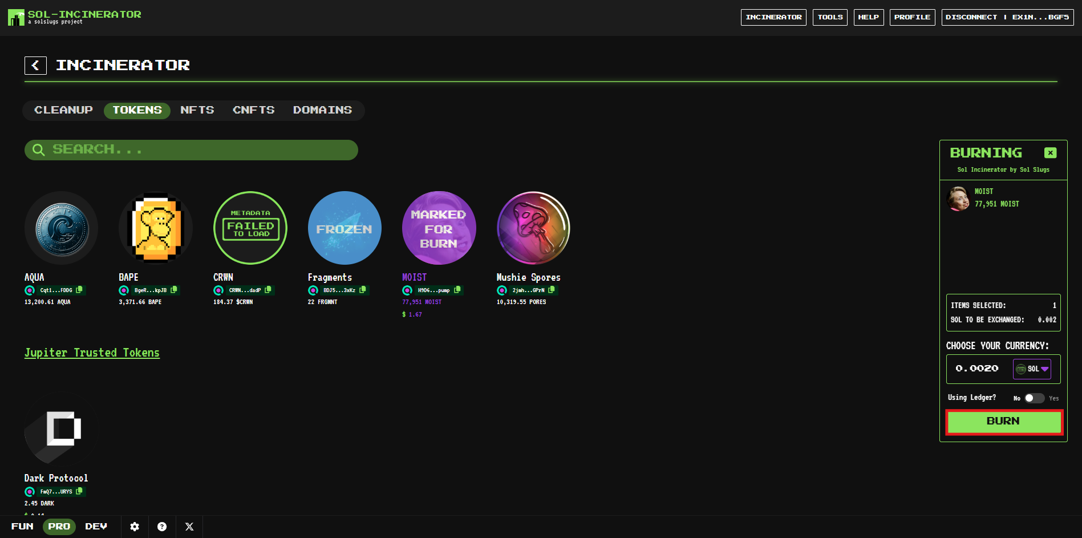Toggle the Using Ledger switch

coord(1034,398)
